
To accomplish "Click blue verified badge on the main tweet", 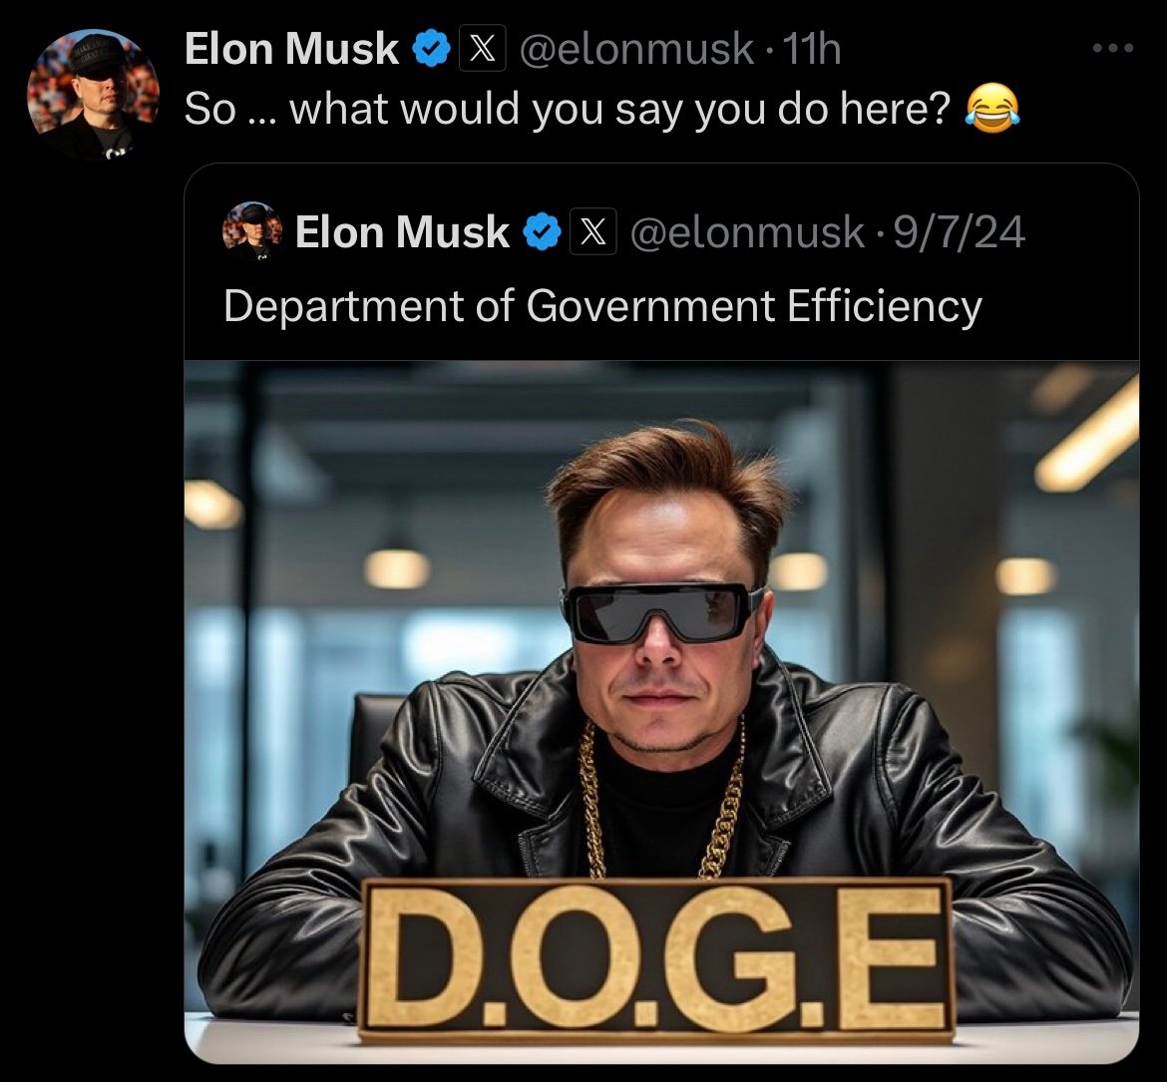I will [431, 49].
